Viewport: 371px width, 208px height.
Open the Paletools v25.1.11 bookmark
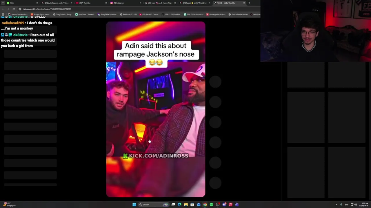pos(128,14)
